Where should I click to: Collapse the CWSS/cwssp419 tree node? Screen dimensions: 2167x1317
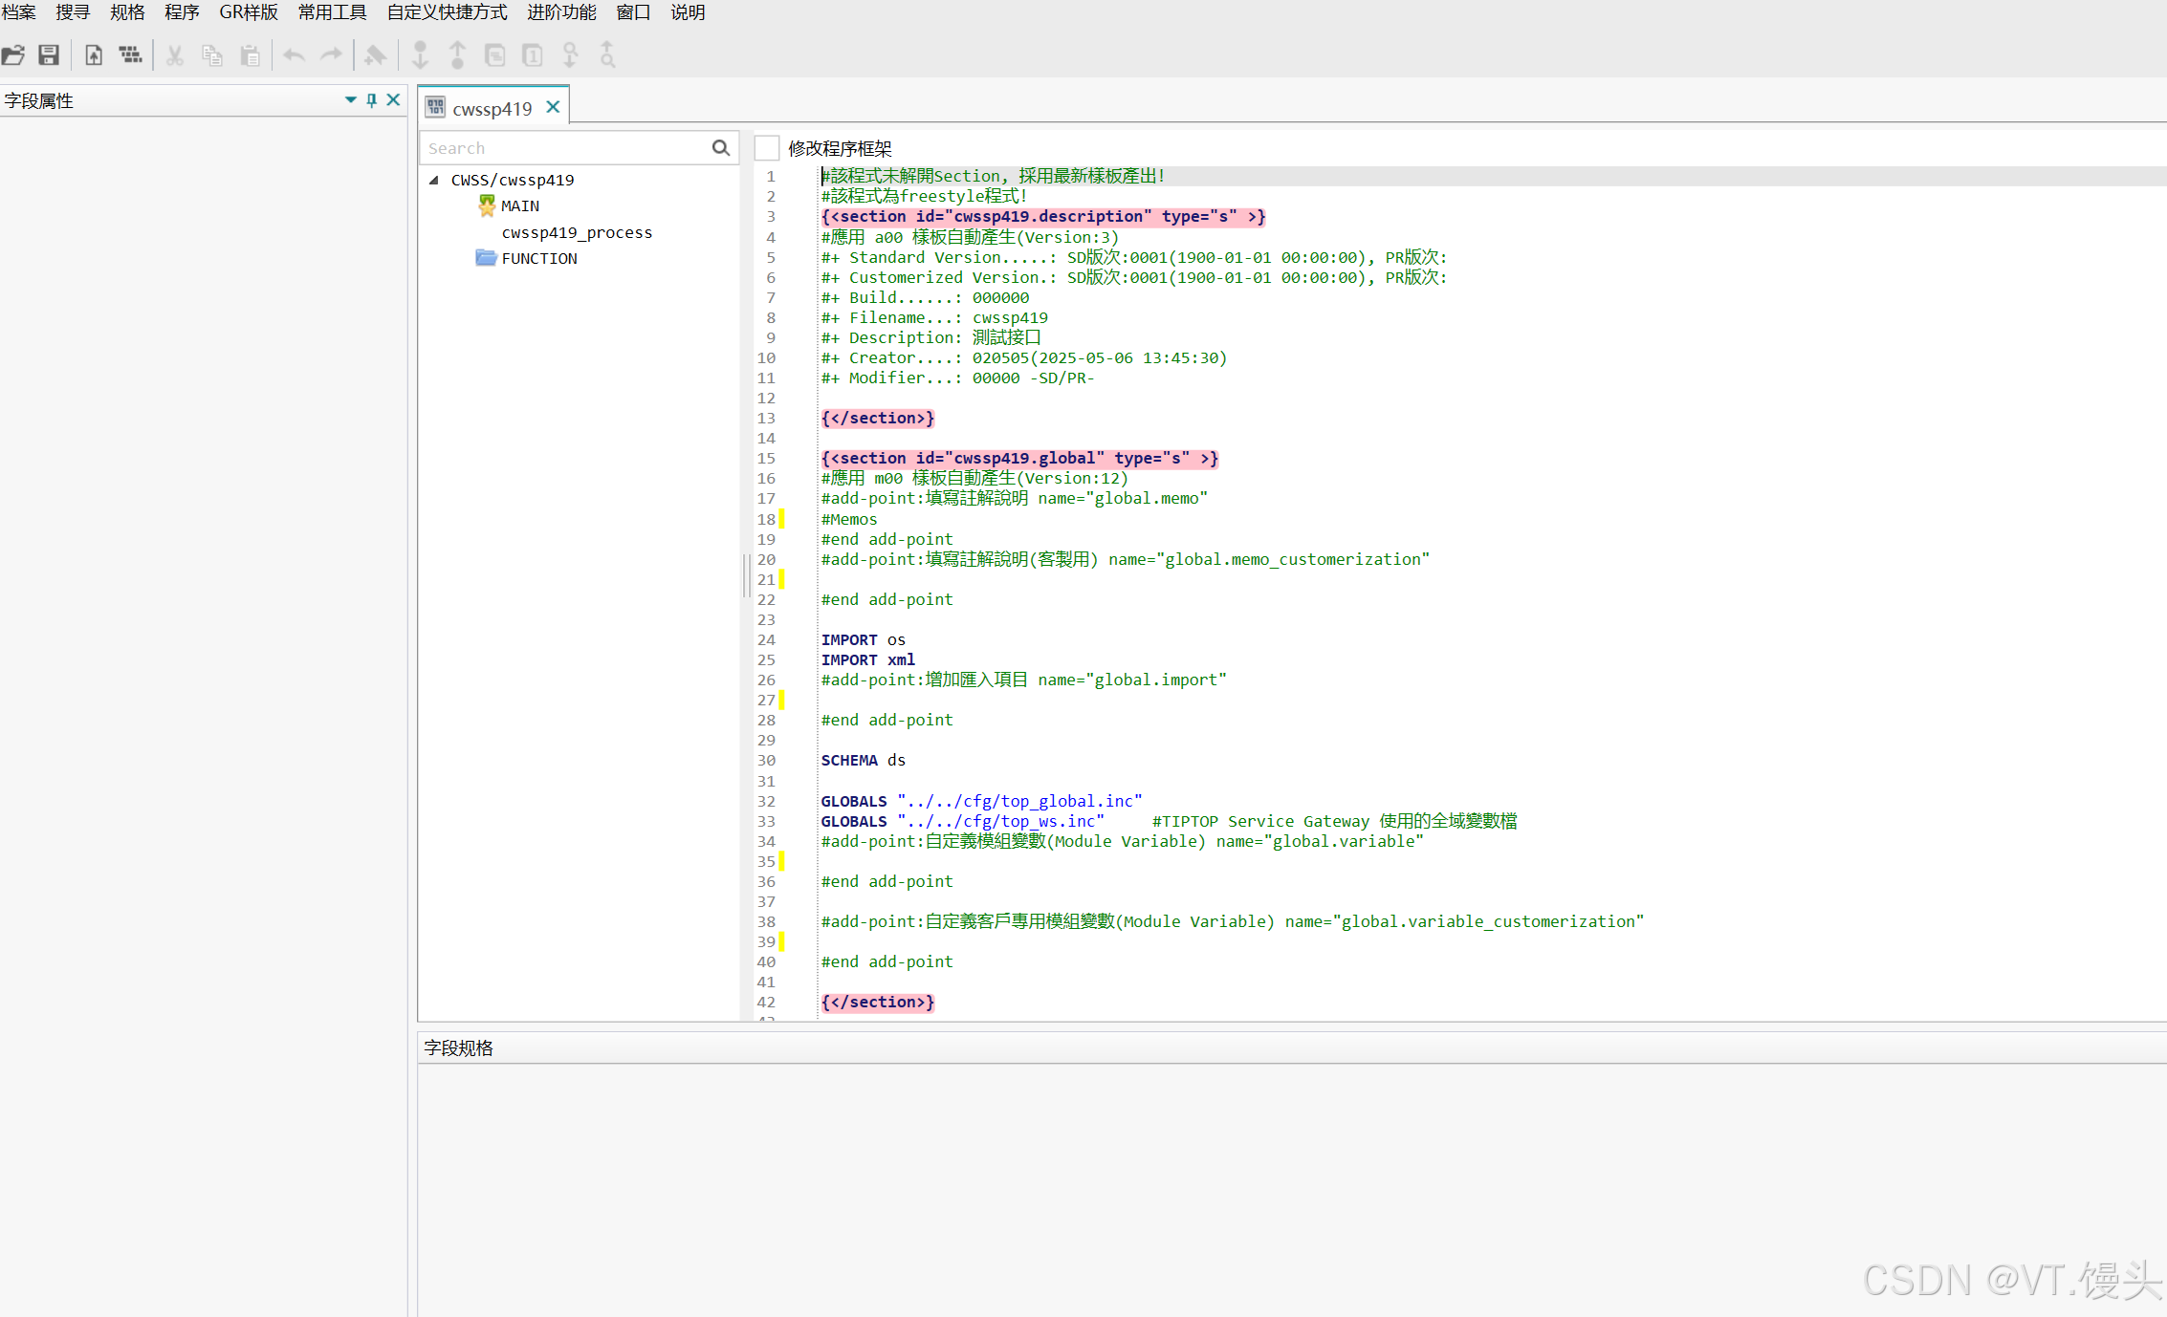pyautogui.click(x=434, y=180)
